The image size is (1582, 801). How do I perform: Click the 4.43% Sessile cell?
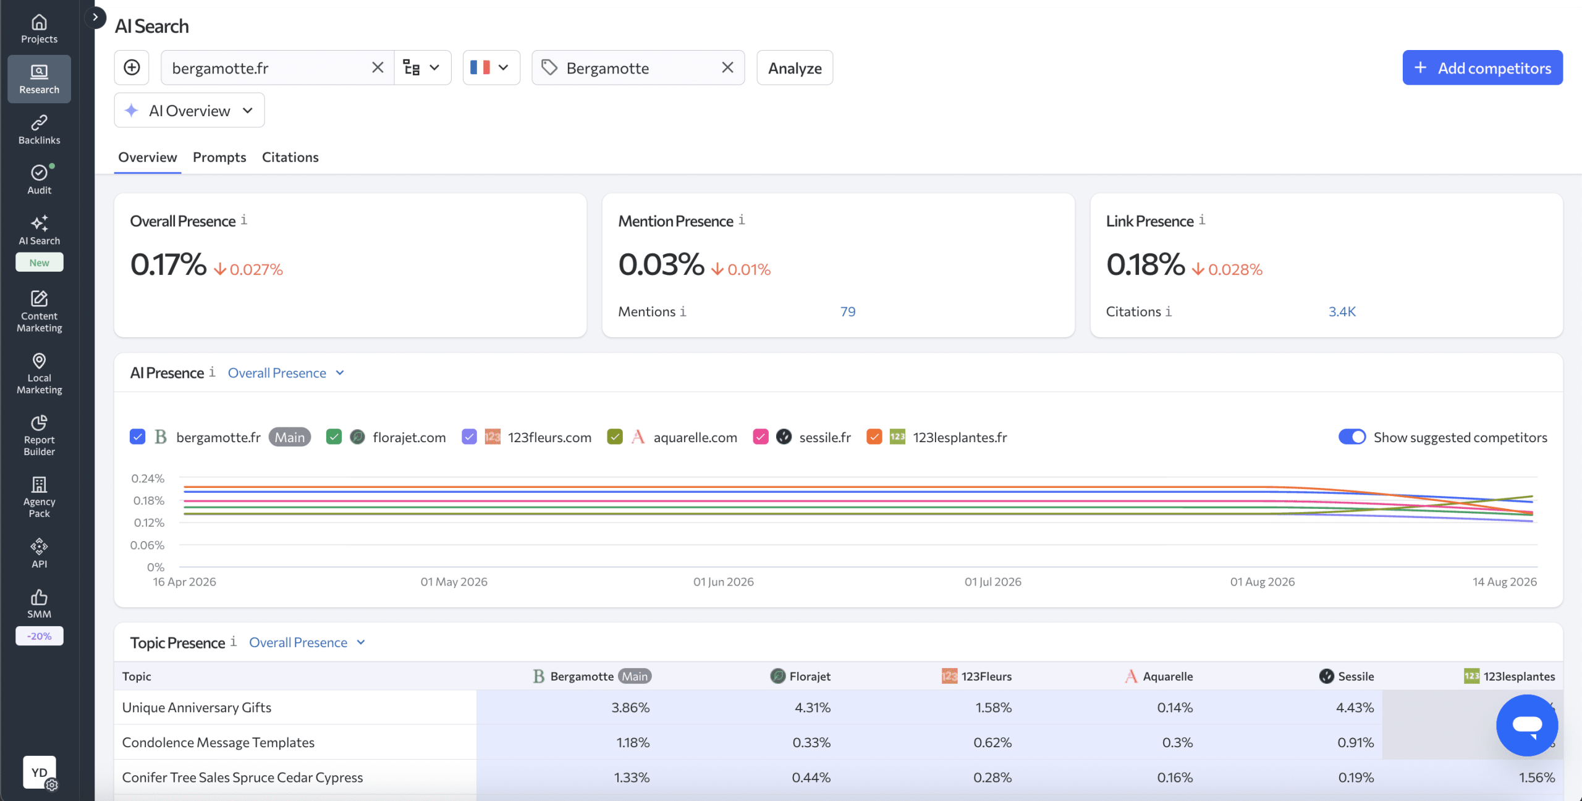point(1355,708)
